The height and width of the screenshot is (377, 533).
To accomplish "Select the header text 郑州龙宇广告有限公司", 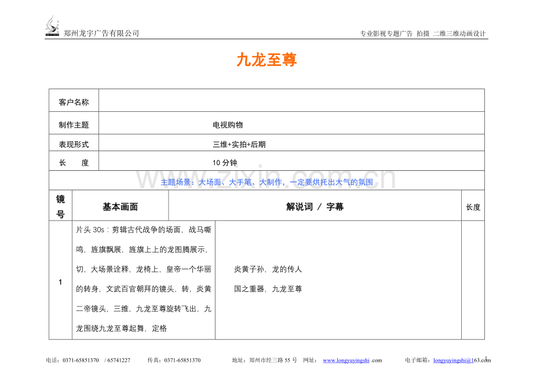I will coord(101,33).
